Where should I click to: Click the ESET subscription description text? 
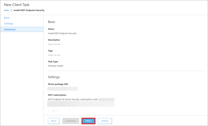tap(73, 99)
